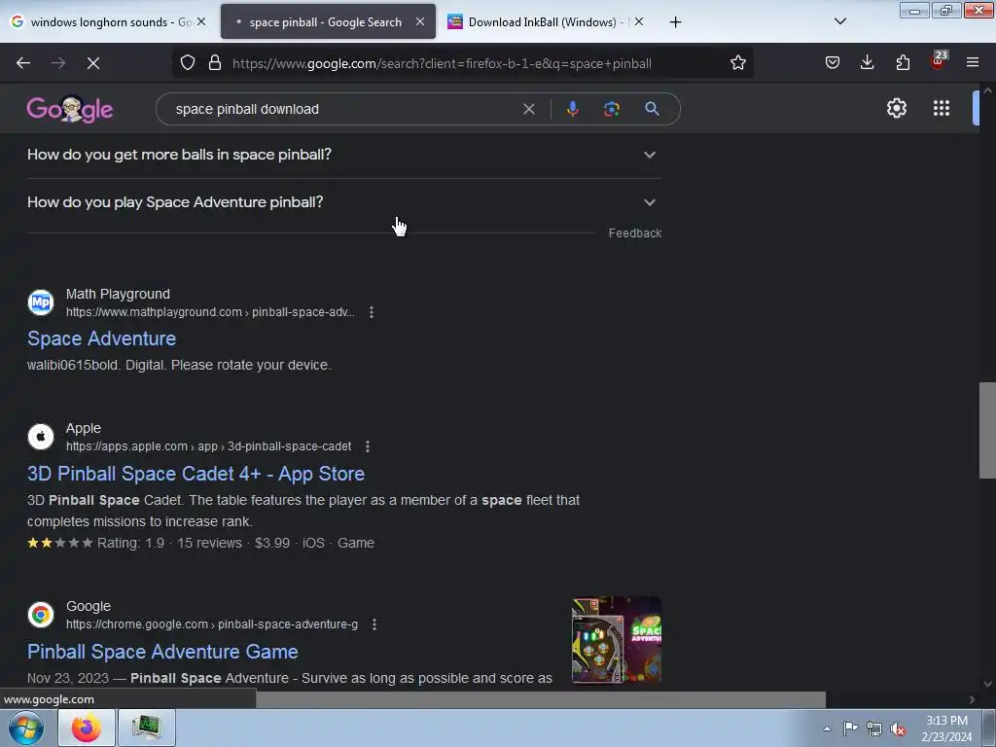
Task: Click the Google doodle logo
Action: click(x=70, y=109)
